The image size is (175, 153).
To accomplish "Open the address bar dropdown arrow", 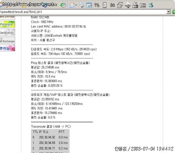I will pyautogui.click(x=168, y=12).
